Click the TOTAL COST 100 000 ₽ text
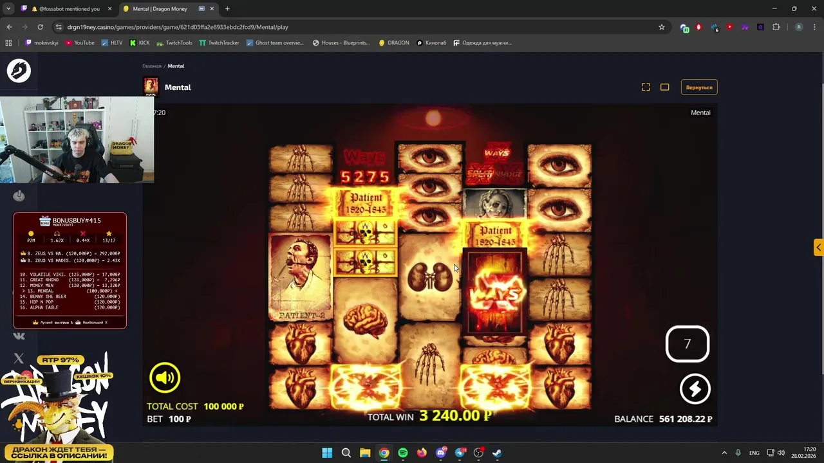This screenshot has width=824, height=463. tap(195, 406)
